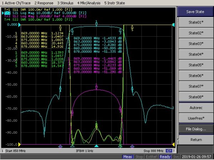Open the Active Ch/Trace menu
The width and height of the screenshot is (214, 160).
(16, 2)
